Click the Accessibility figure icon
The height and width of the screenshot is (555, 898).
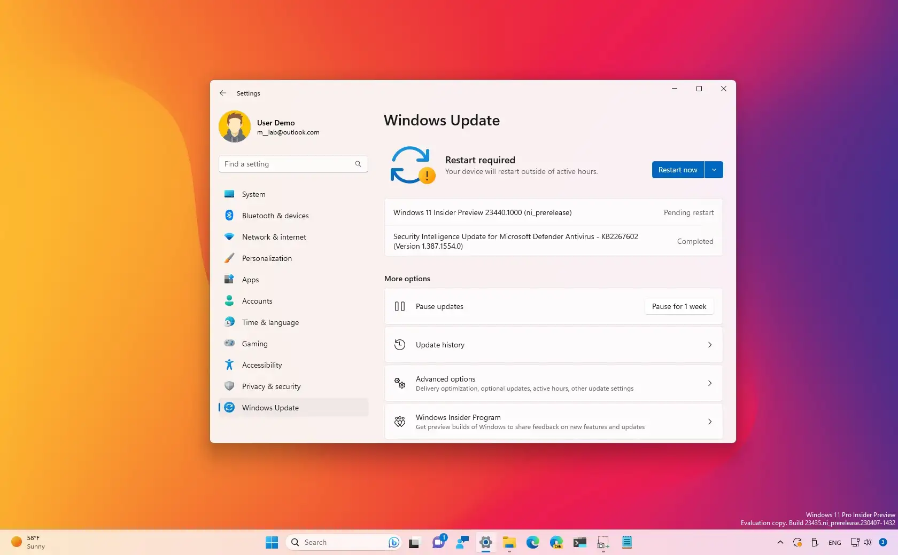point(229,364)
